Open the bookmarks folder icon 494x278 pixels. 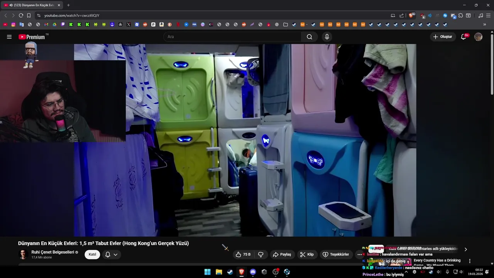coord(286,24)
